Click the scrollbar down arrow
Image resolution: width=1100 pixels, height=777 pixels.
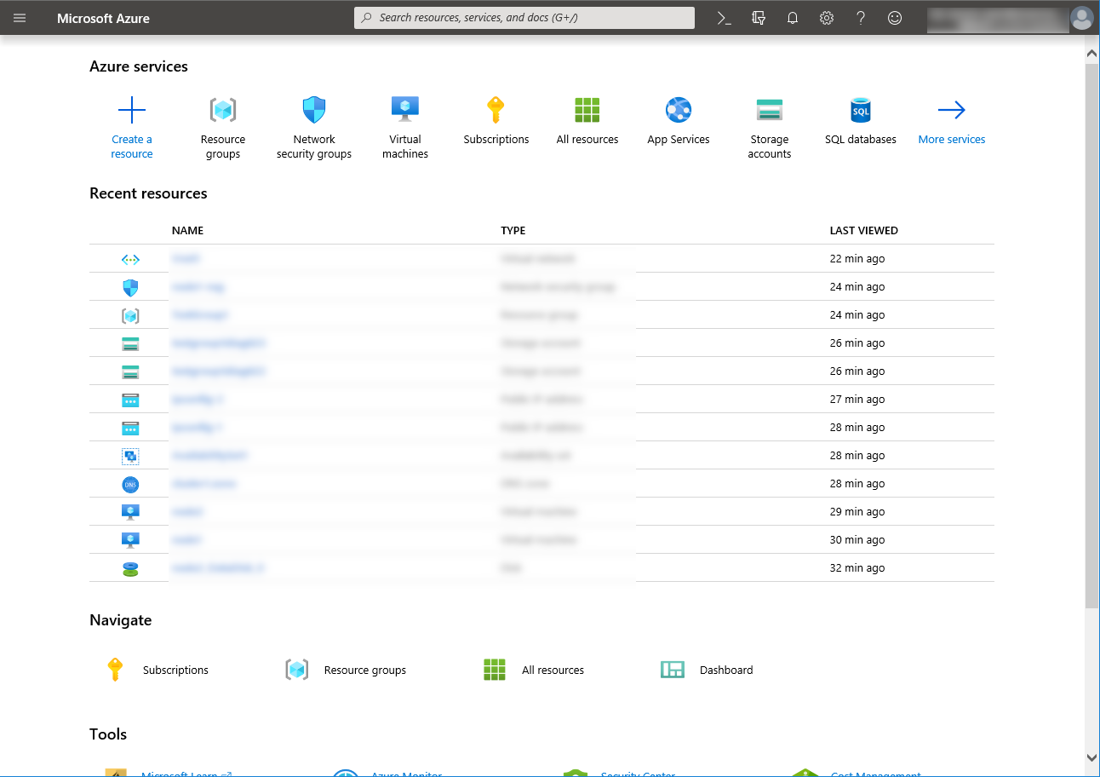click(1091, 757)
